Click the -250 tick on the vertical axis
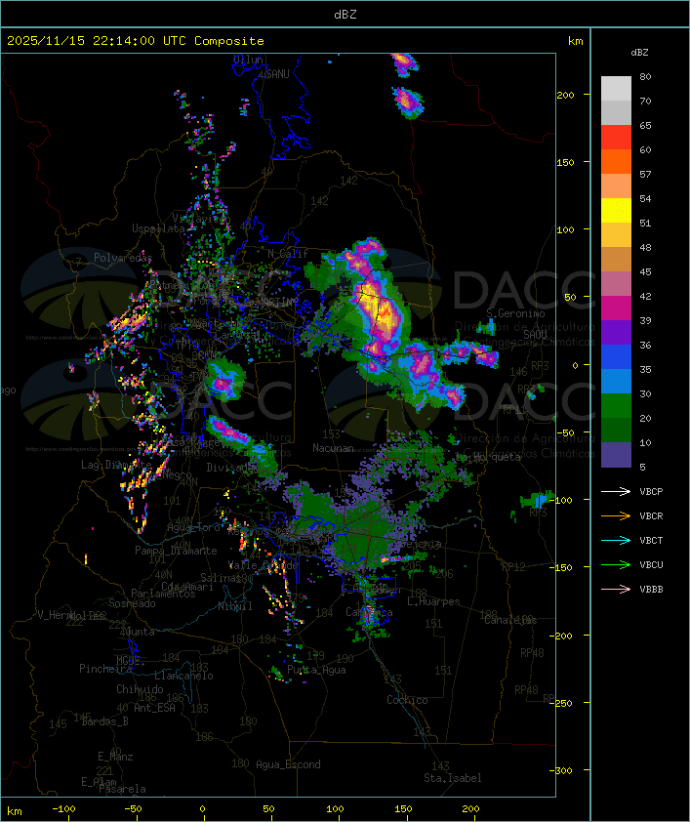Screen dimensions: 690x822 point(563,703)
